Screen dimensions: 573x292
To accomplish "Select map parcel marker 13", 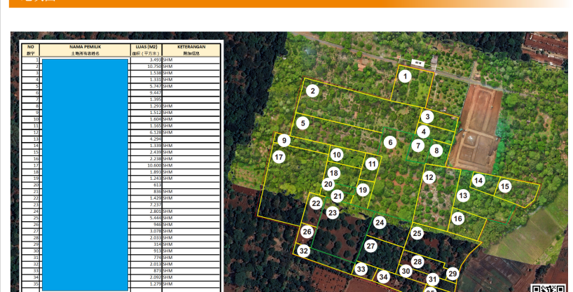I will [463, 195].
